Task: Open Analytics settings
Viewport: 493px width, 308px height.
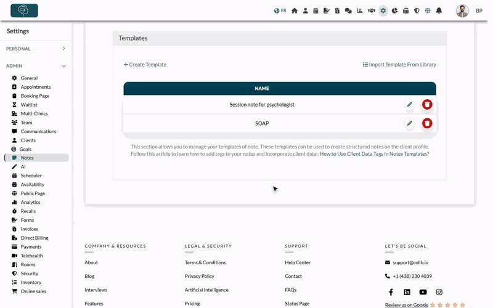Action: pyautogui.click(x=30, y=203)
